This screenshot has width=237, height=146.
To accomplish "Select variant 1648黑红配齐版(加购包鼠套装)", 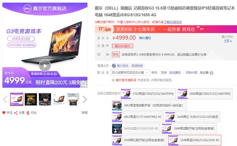I will pos(139,140).
